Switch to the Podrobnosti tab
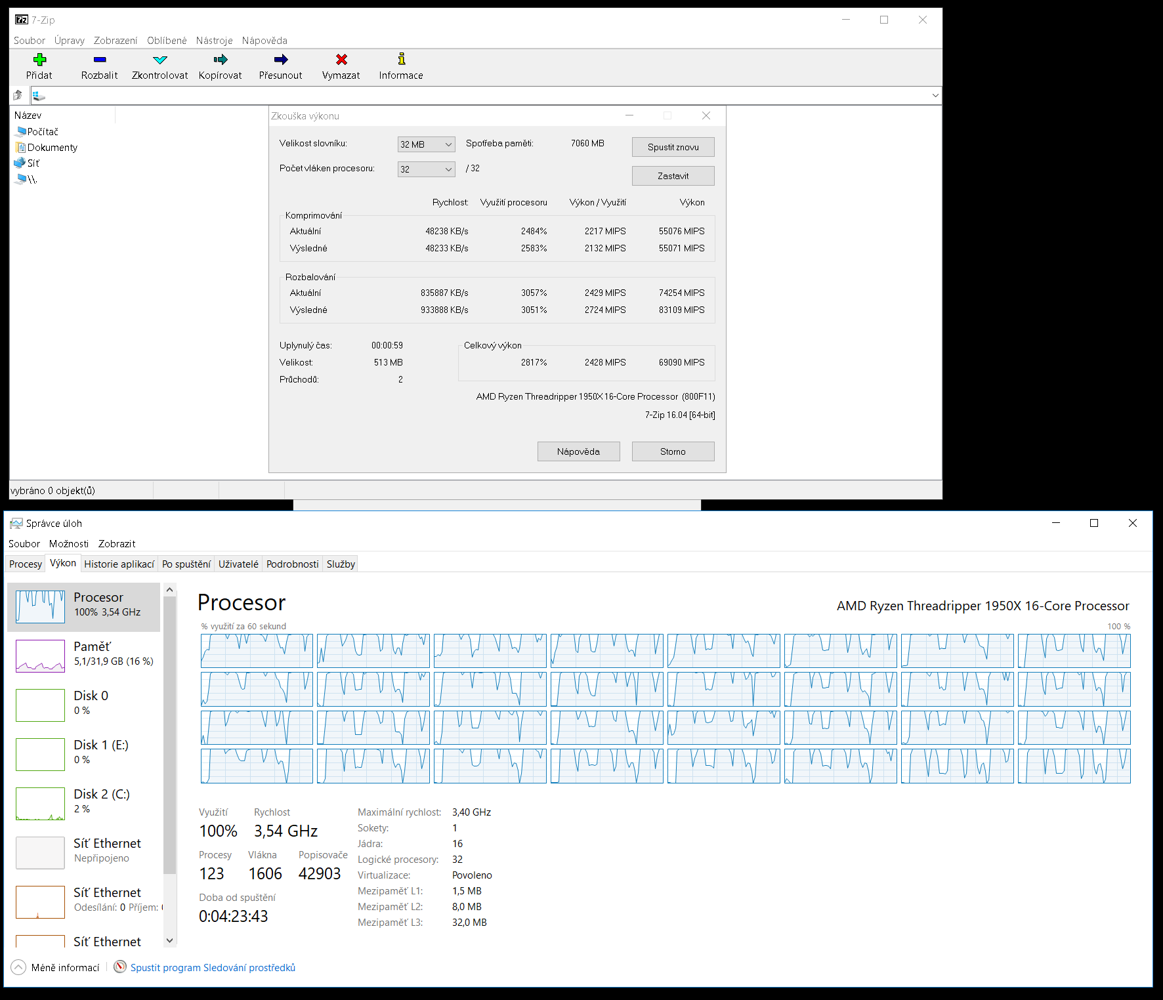This screenshot has width=1163, height=1000. (x=292, y=564)
